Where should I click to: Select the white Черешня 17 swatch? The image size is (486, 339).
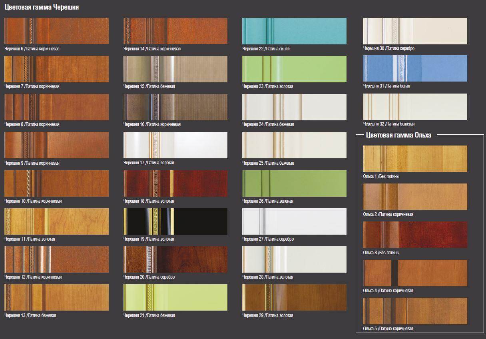click(175, 145)
